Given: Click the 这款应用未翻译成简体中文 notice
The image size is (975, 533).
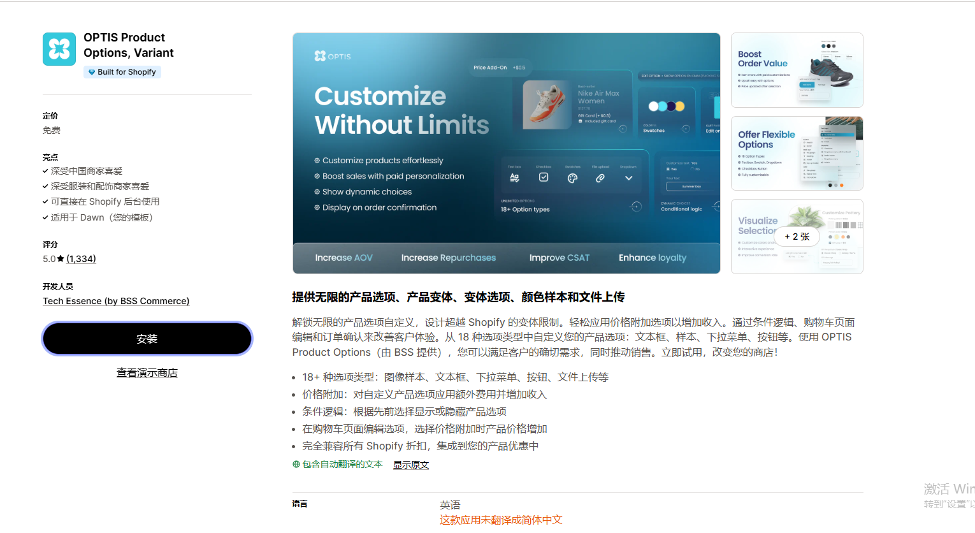Looking at the screenshot, I should [501, 520].
